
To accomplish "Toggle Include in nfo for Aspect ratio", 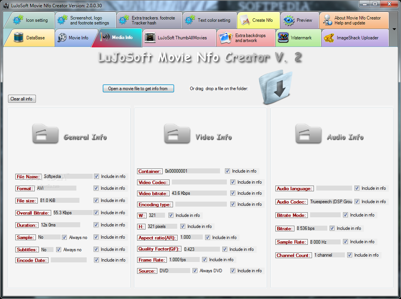I will point(208,238).
